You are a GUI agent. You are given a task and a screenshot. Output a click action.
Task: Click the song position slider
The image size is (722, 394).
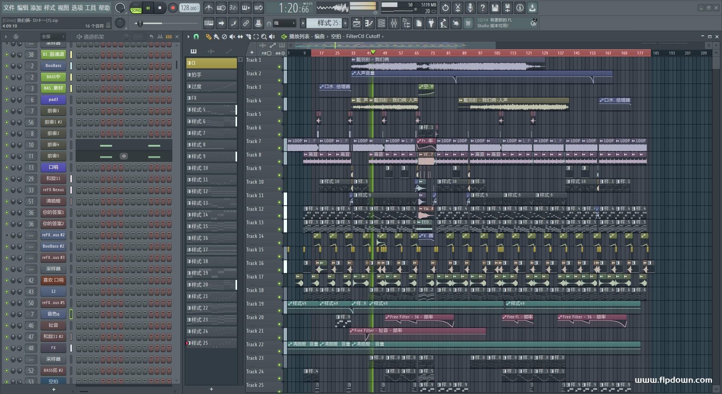[140, 23]
